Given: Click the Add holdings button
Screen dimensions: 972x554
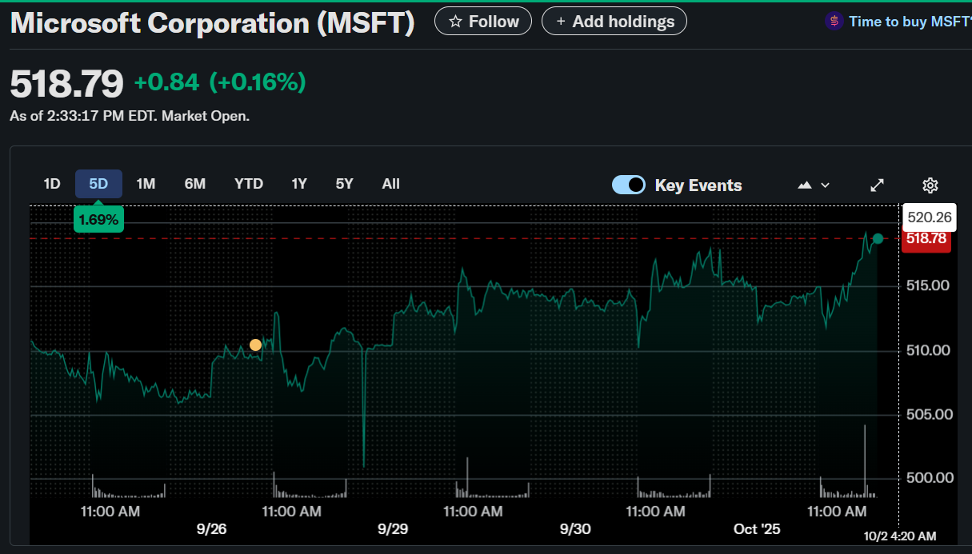Looking at the screenshot, I should tap(614, 22).
